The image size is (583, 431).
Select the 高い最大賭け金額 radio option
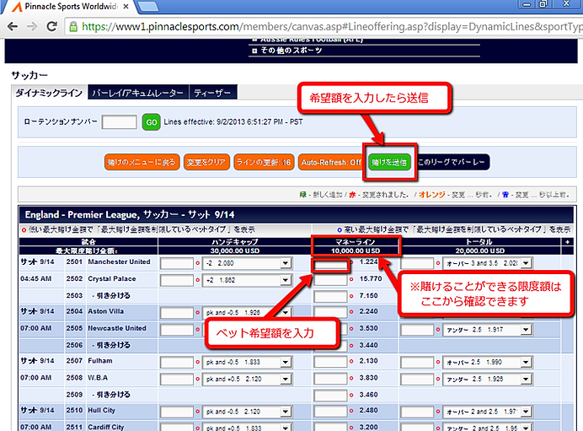339,230
